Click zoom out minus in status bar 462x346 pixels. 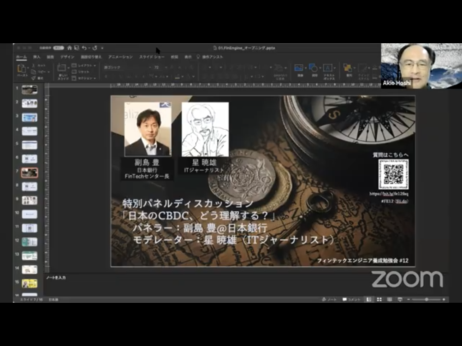click(409, 299)
